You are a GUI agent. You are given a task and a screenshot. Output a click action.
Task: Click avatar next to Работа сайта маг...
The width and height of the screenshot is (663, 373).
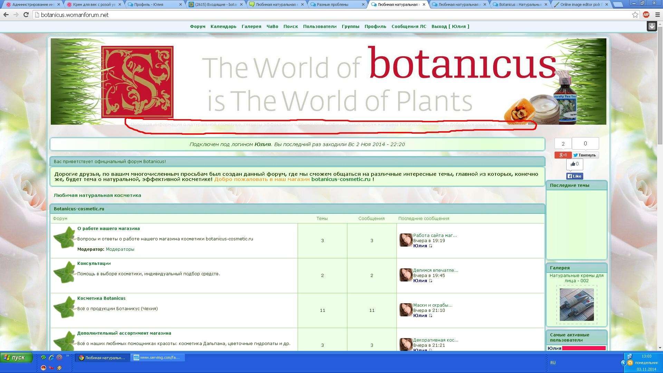[406, 240]
